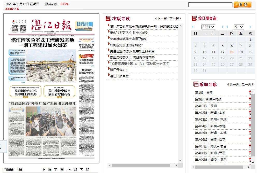Screen dimensions: 258x173
Task: Open the 湛江云媒APP link
Action: (x=119, y=70)
